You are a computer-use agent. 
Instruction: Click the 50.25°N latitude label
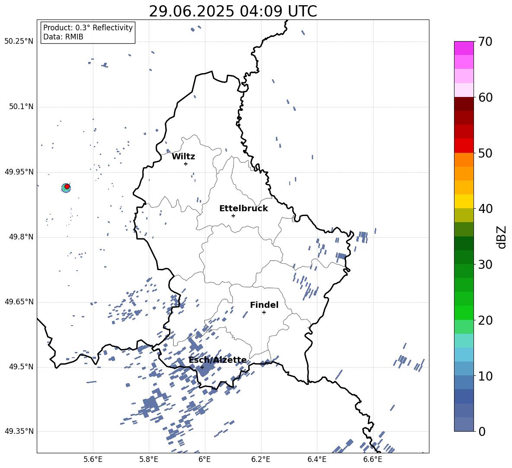19,42
